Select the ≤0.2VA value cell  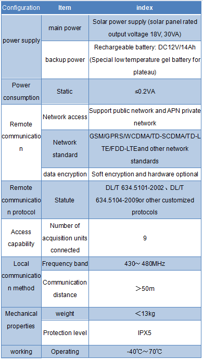(x=145, y=92)
